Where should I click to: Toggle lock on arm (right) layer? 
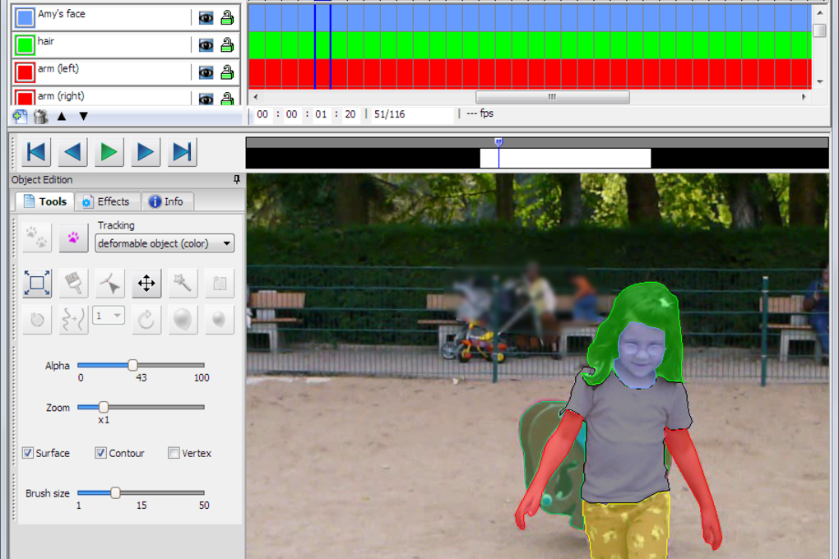click(x=227, y=99)
